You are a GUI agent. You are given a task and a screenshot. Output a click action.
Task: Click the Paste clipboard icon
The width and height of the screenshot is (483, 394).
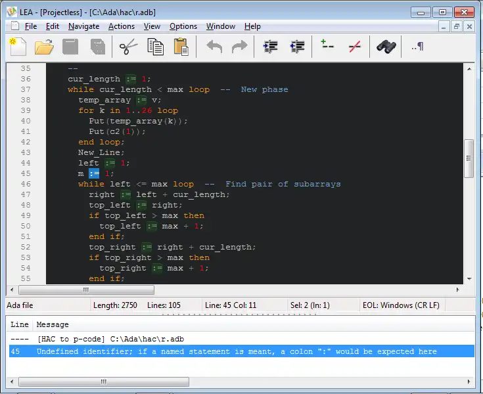[x=181, y=47]
